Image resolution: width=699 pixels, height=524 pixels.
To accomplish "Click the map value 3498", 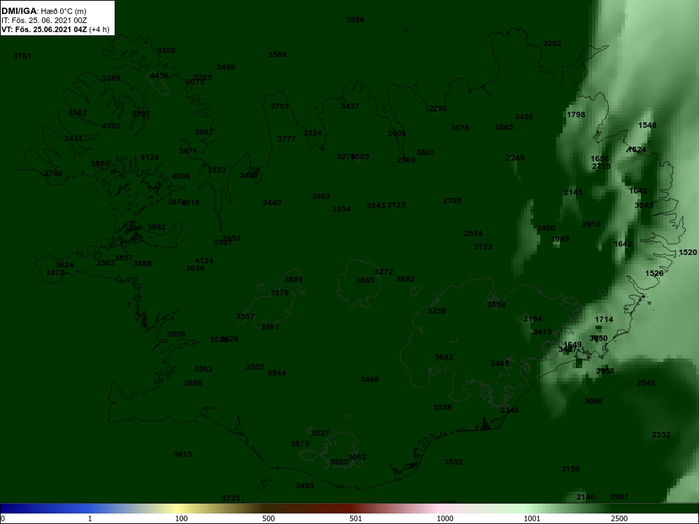I will point(226,67).
